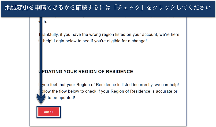Screen dimensions: 216x127
Task: Click the dark blue frame around CHECK
Action: click(x=49, y=107)
